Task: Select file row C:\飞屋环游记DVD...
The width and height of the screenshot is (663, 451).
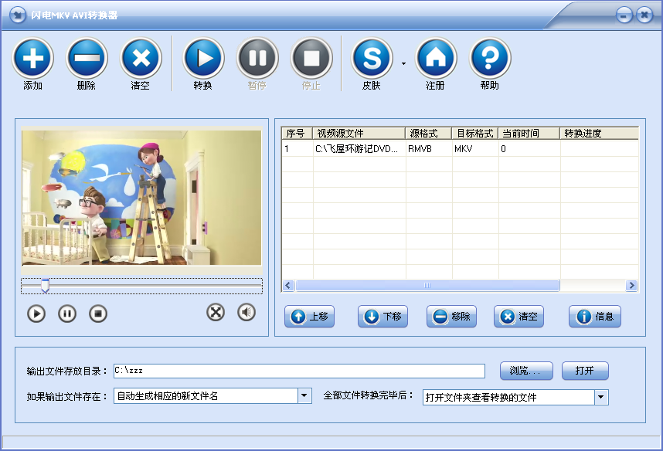Action: [x=460, y=149]
